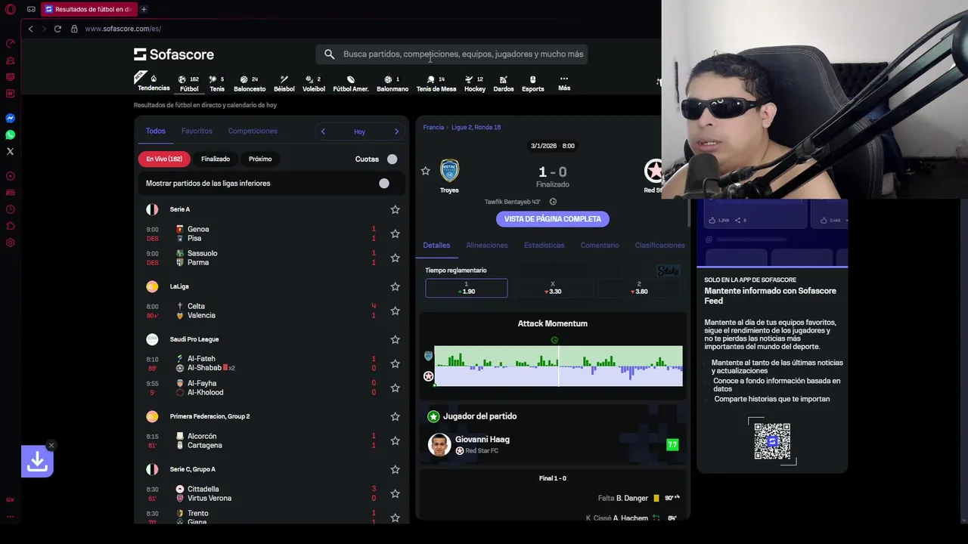
Task: Select the Fútbol Amer. category
Action: (351, 83)
